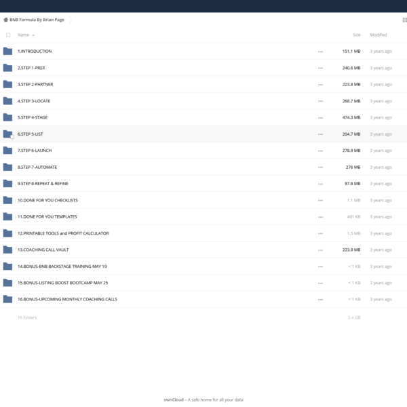
Task: Show the actions menu for 9.STEP 8-REPEAT & REFINE
Action: [321, 184]
